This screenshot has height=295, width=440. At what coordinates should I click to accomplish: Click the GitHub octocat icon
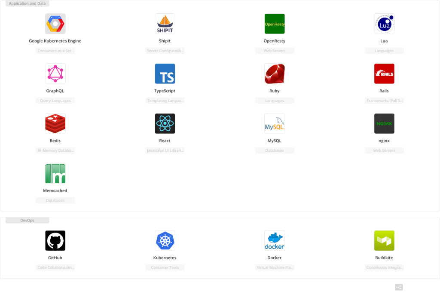point(55,240)
